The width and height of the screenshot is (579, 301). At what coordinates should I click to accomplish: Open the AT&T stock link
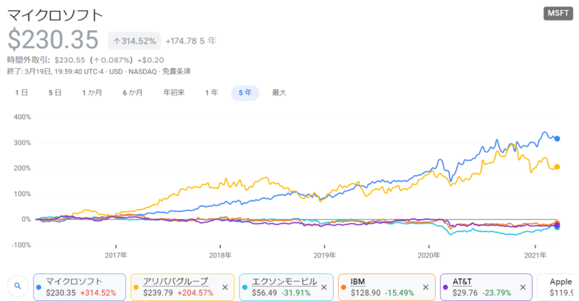click(x=462, y=281)
